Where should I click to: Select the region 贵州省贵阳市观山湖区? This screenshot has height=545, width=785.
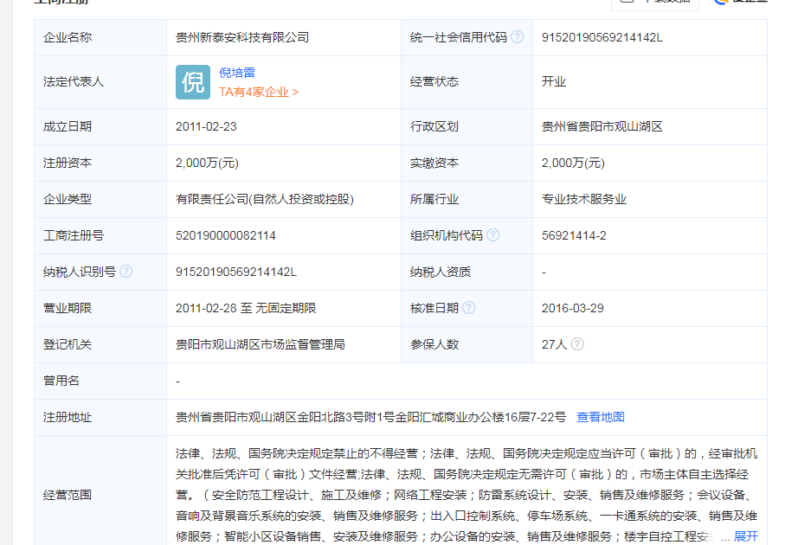pyautogui.click(x=602, y=126)
